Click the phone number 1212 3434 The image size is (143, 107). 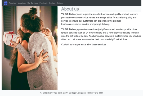point(99,93)
